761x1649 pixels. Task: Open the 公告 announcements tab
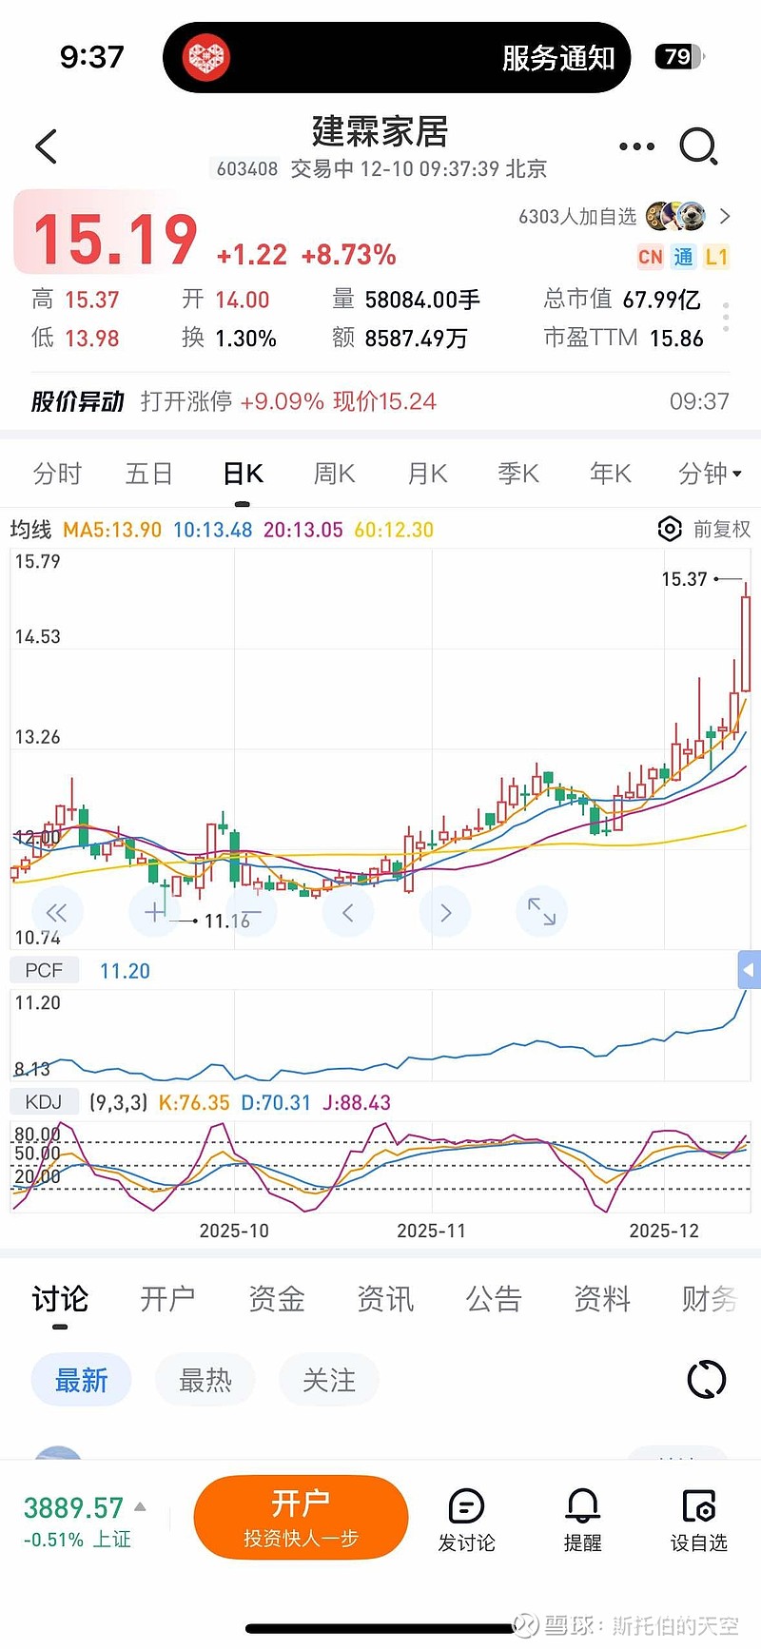coord(493,1299)
